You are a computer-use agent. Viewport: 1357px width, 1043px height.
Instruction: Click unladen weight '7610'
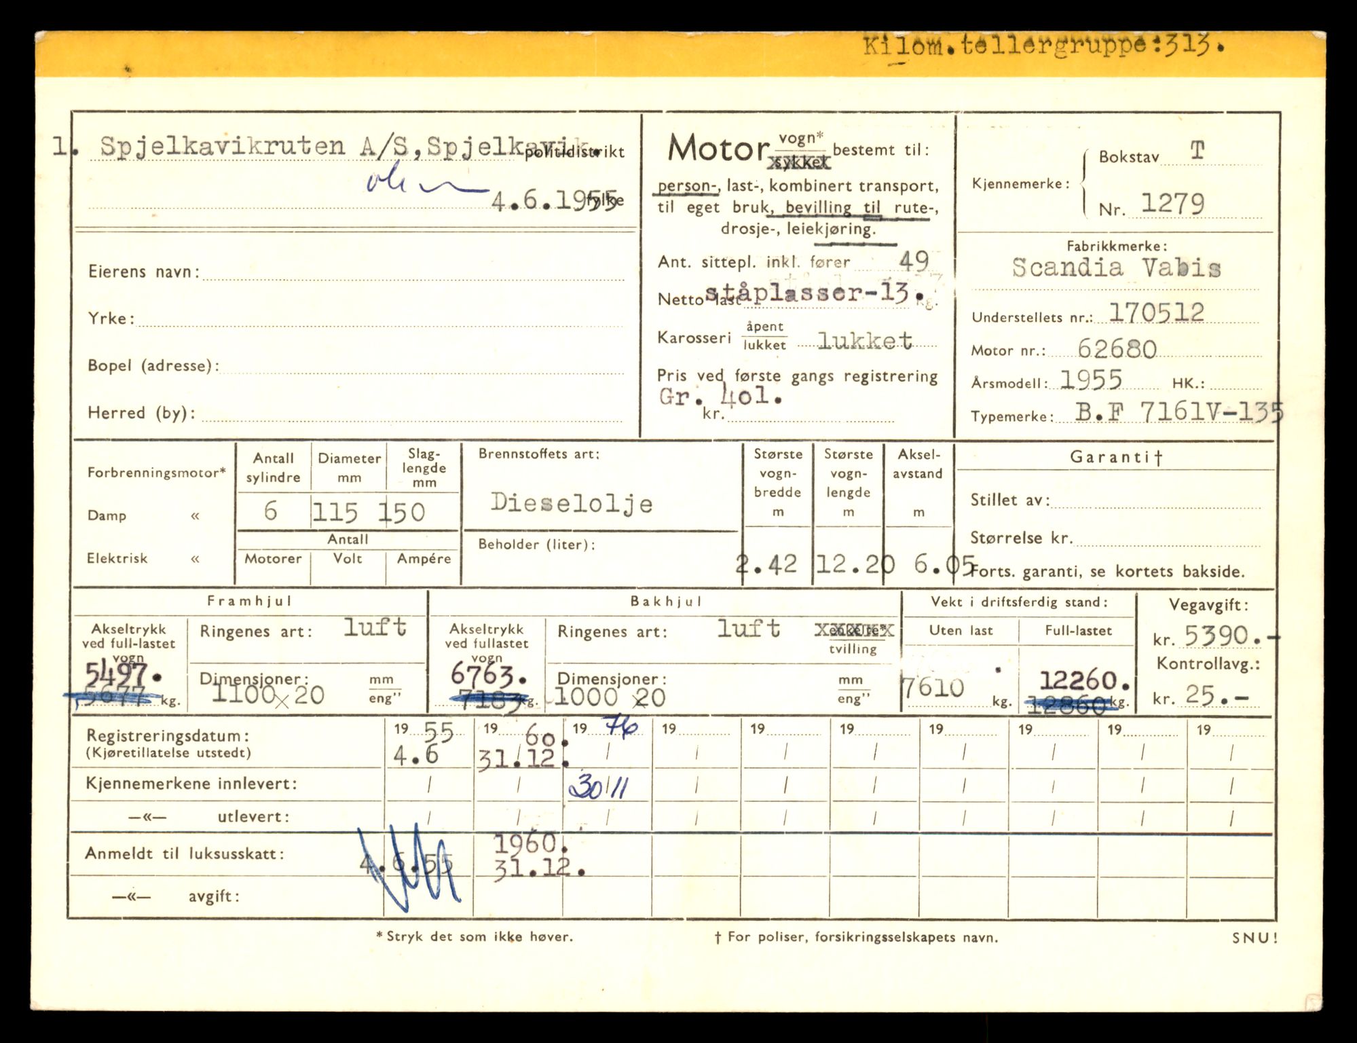[933, 687]
